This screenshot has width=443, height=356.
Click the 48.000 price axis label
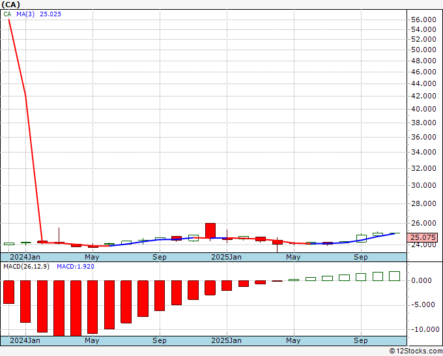pos(423,61)
